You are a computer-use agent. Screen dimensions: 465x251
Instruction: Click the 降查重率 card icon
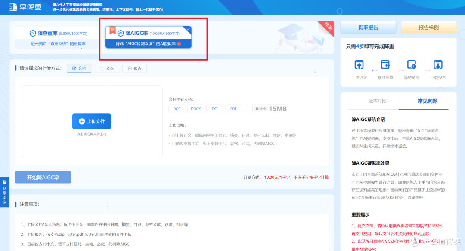pos(33,33)
